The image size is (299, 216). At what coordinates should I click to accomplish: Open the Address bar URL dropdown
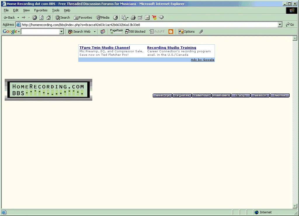280,25
